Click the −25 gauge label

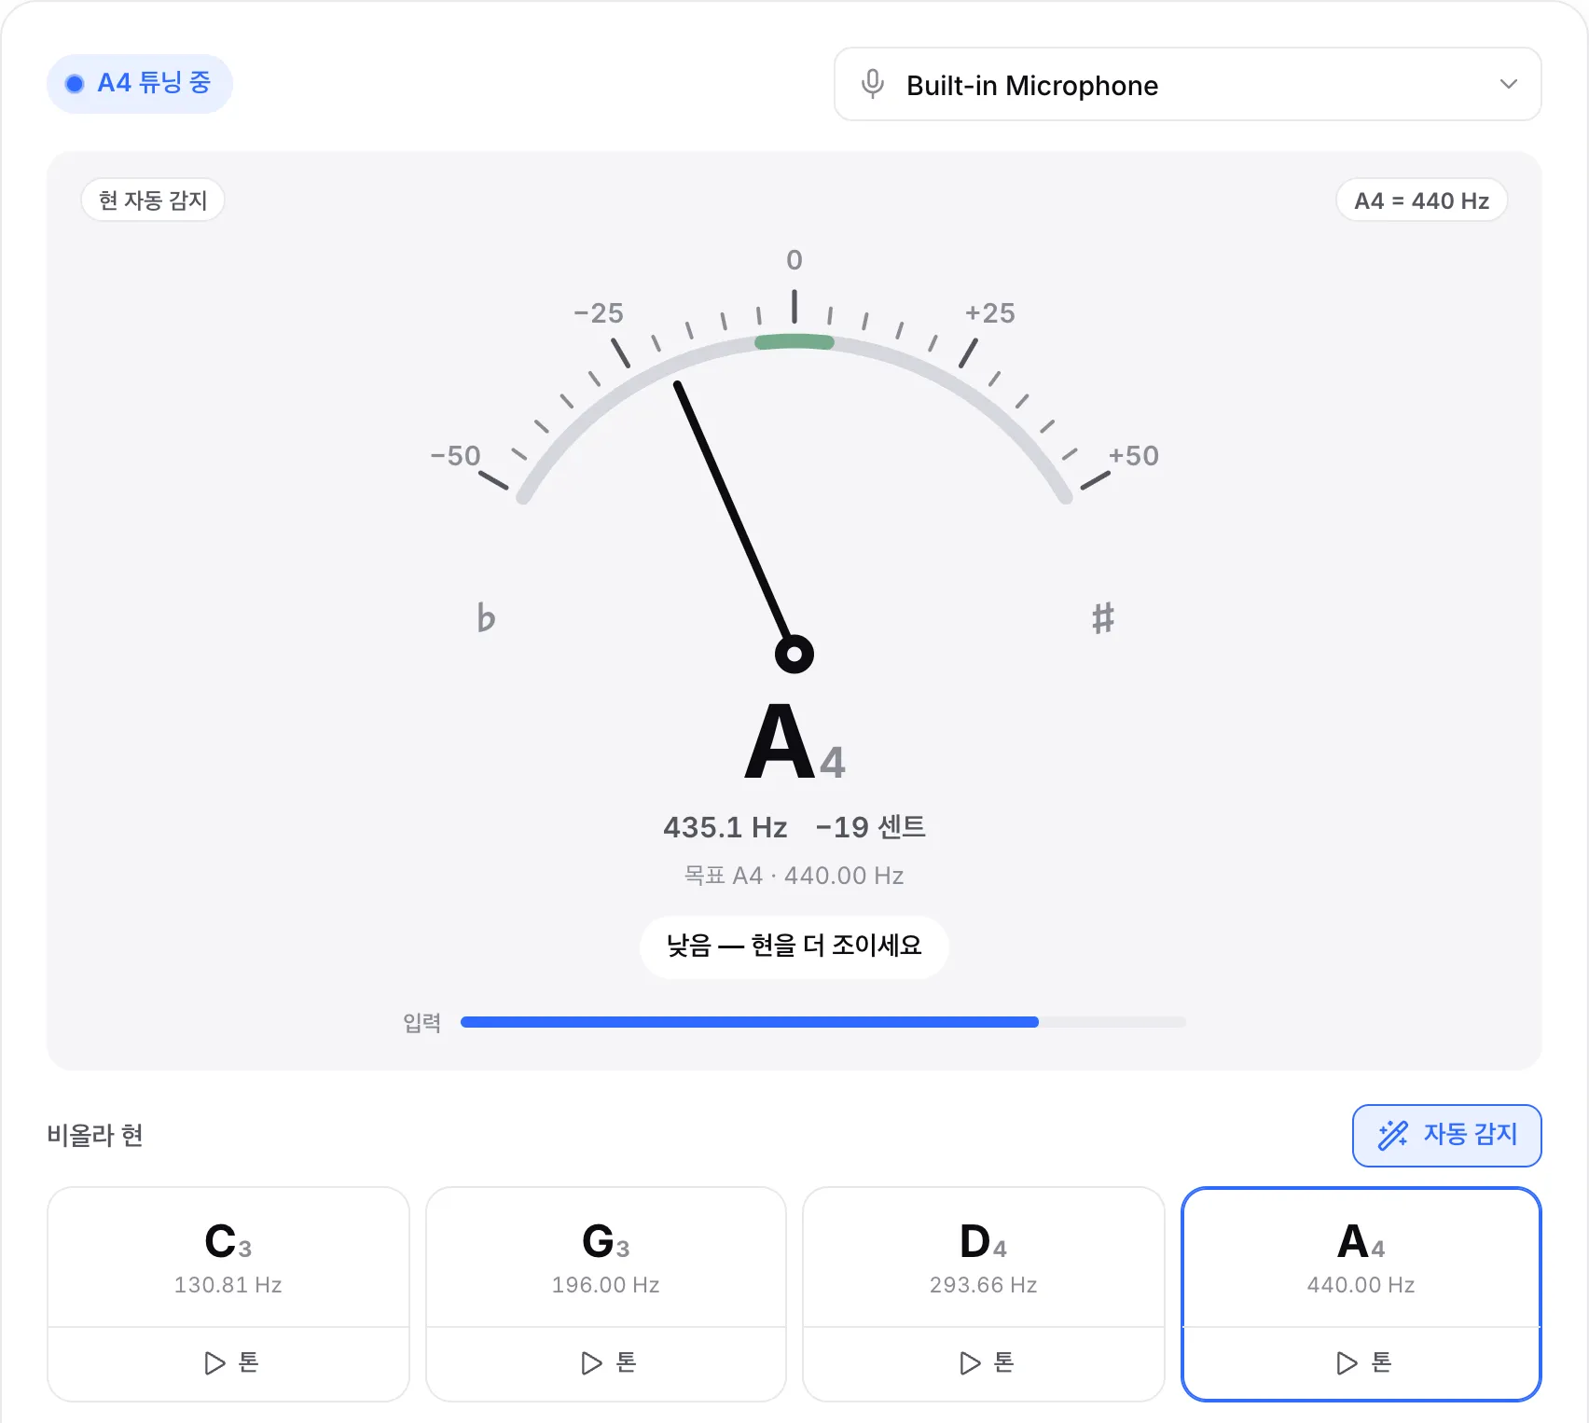pyautogui.click(x=599, y=313)
